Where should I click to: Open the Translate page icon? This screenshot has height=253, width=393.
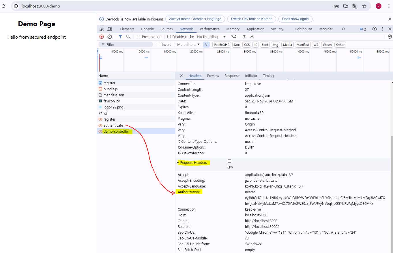tap(355, 6)
